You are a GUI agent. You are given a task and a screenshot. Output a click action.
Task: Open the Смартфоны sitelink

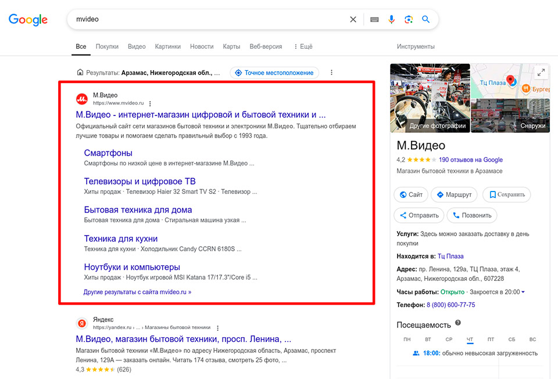(x=108, y=153)
